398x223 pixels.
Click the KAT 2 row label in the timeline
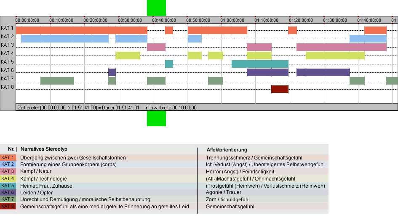(x=7, y=37)
